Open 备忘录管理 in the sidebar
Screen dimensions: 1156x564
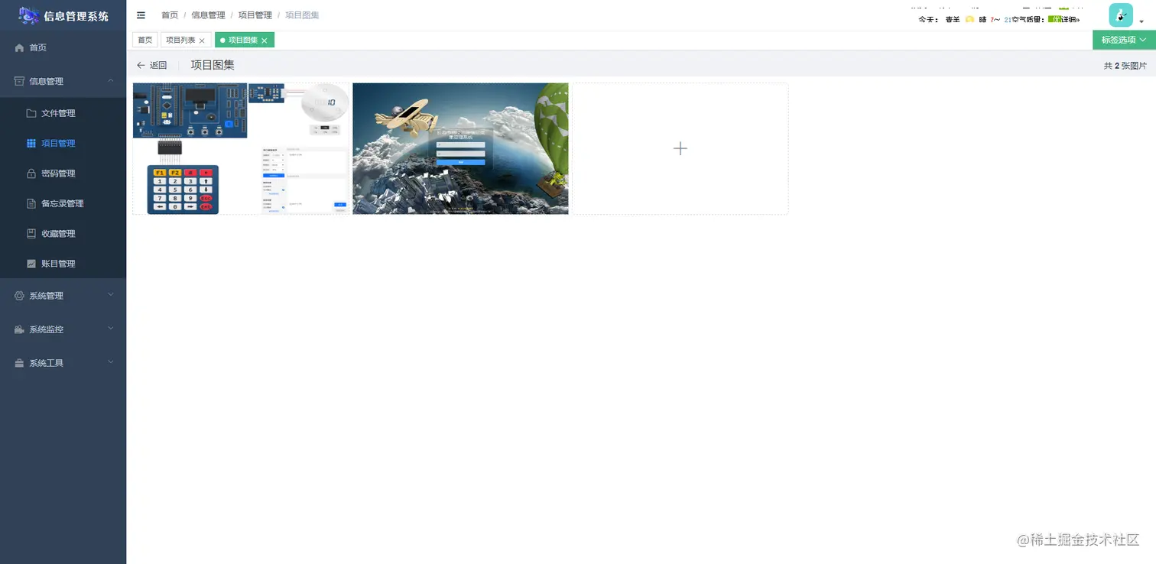click(63, 203)
